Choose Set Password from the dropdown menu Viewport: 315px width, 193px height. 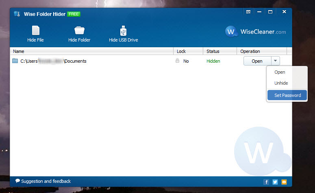click(287, 95)
